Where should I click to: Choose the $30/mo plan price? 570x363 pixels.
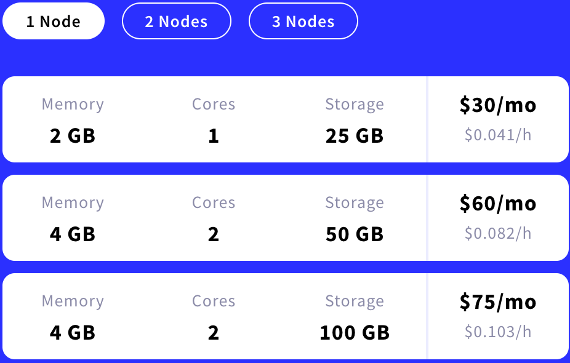point(498,105)
